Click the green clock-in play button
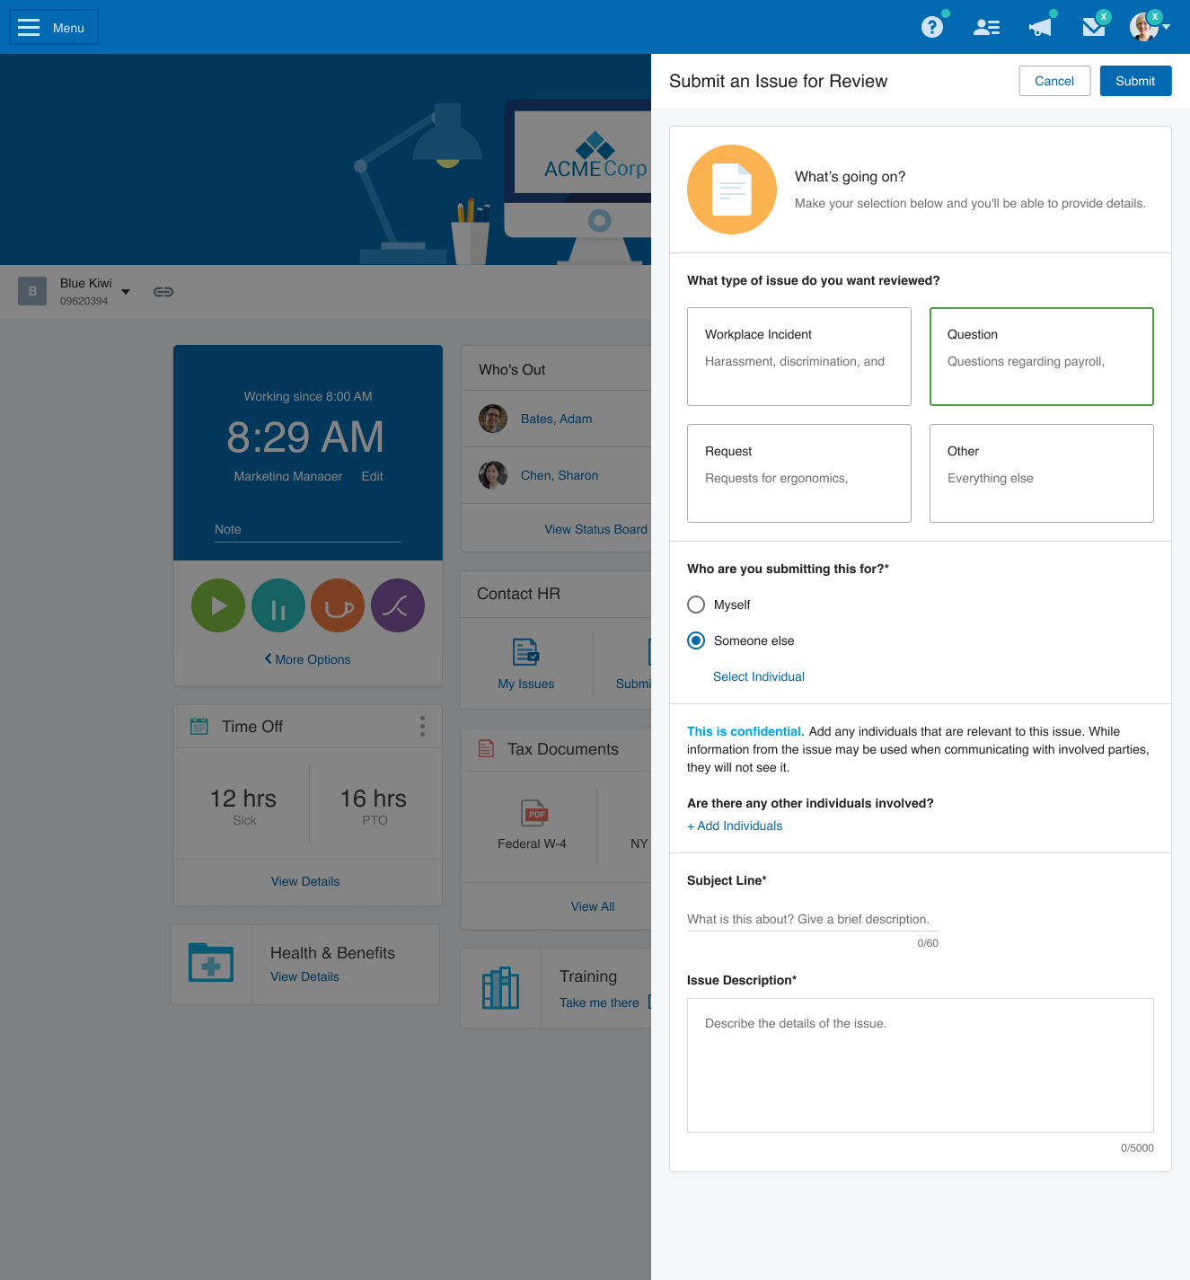Image resolution: width=1190 pixels, height=1280 pixels. click(218, 605)
